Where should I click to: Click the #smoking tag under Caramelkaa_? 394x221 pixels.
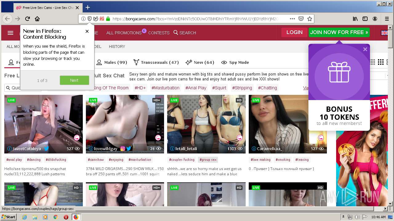coord(283,160)
